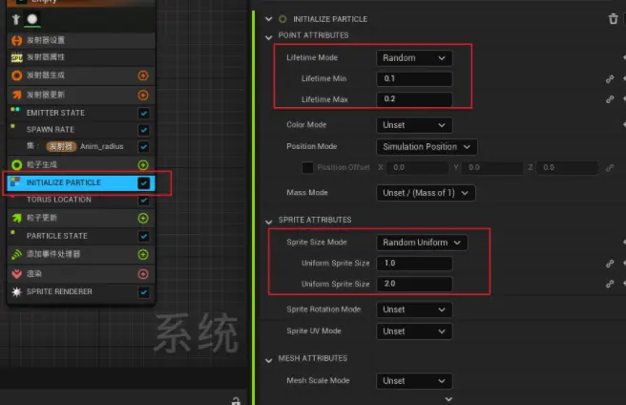626x405 pixels.
Task: Enable the Position Offset checkbox
Action: coord(307,167)
